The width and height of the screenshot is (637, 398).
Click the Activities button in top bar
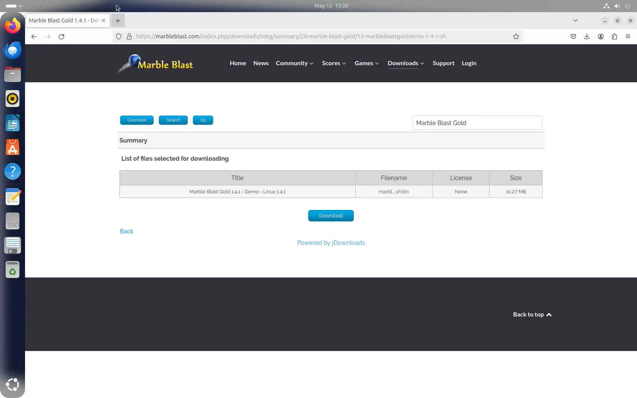click(14, 6)
